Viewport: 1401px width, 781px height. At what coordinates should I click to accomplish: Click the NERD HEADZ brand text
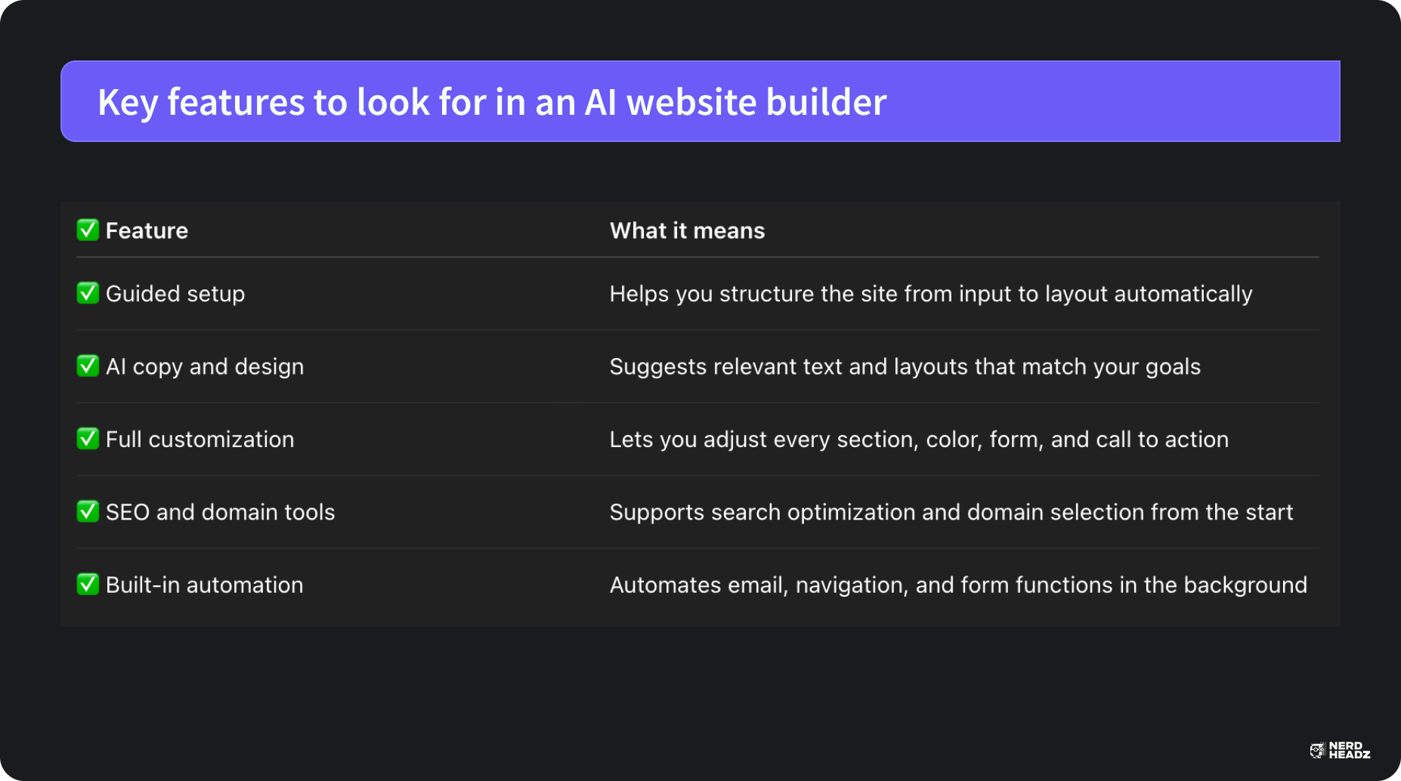click(1350, 750)
